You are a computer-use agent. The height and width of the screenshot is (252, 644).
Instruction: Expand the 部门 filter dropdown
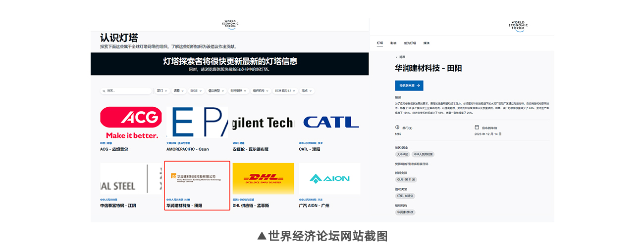tap(162, 91)
